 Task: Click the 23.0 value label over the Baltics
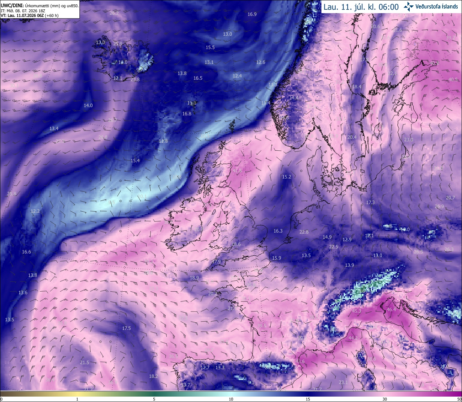tap(409, 140)
